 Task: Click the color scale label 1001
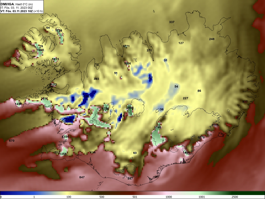202,197
